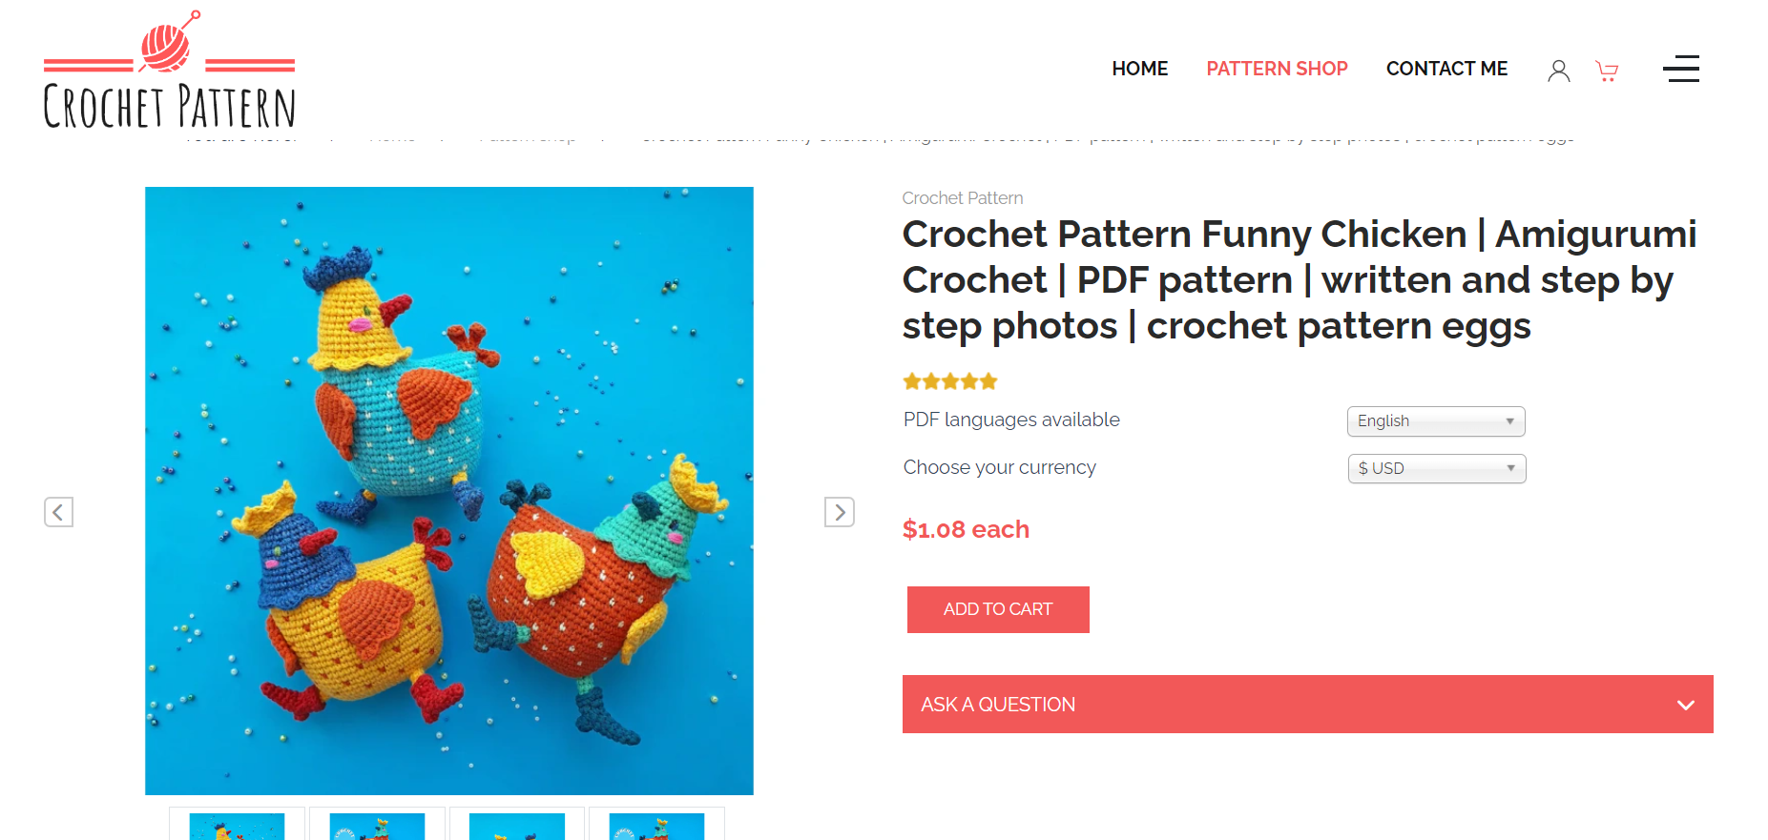Click the main chicken product image

[x=448, y=490]
